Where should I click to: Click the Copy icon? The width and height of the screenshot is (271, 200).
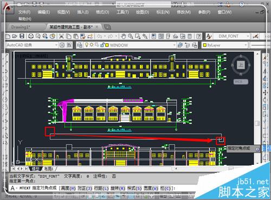point(69,36)
